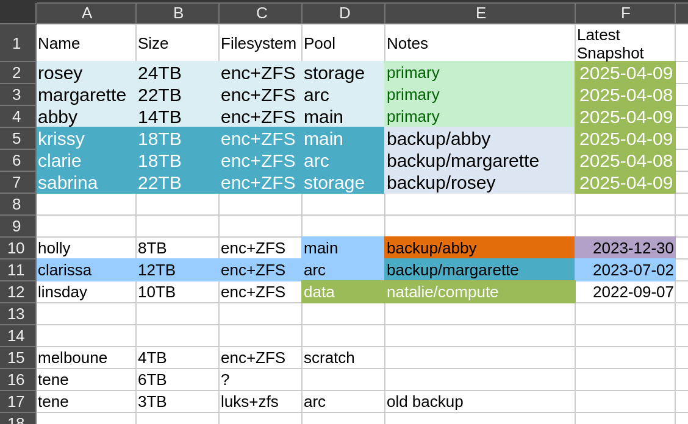Select column F header
This screenshot has width=688, height=424.
point(624,13)
